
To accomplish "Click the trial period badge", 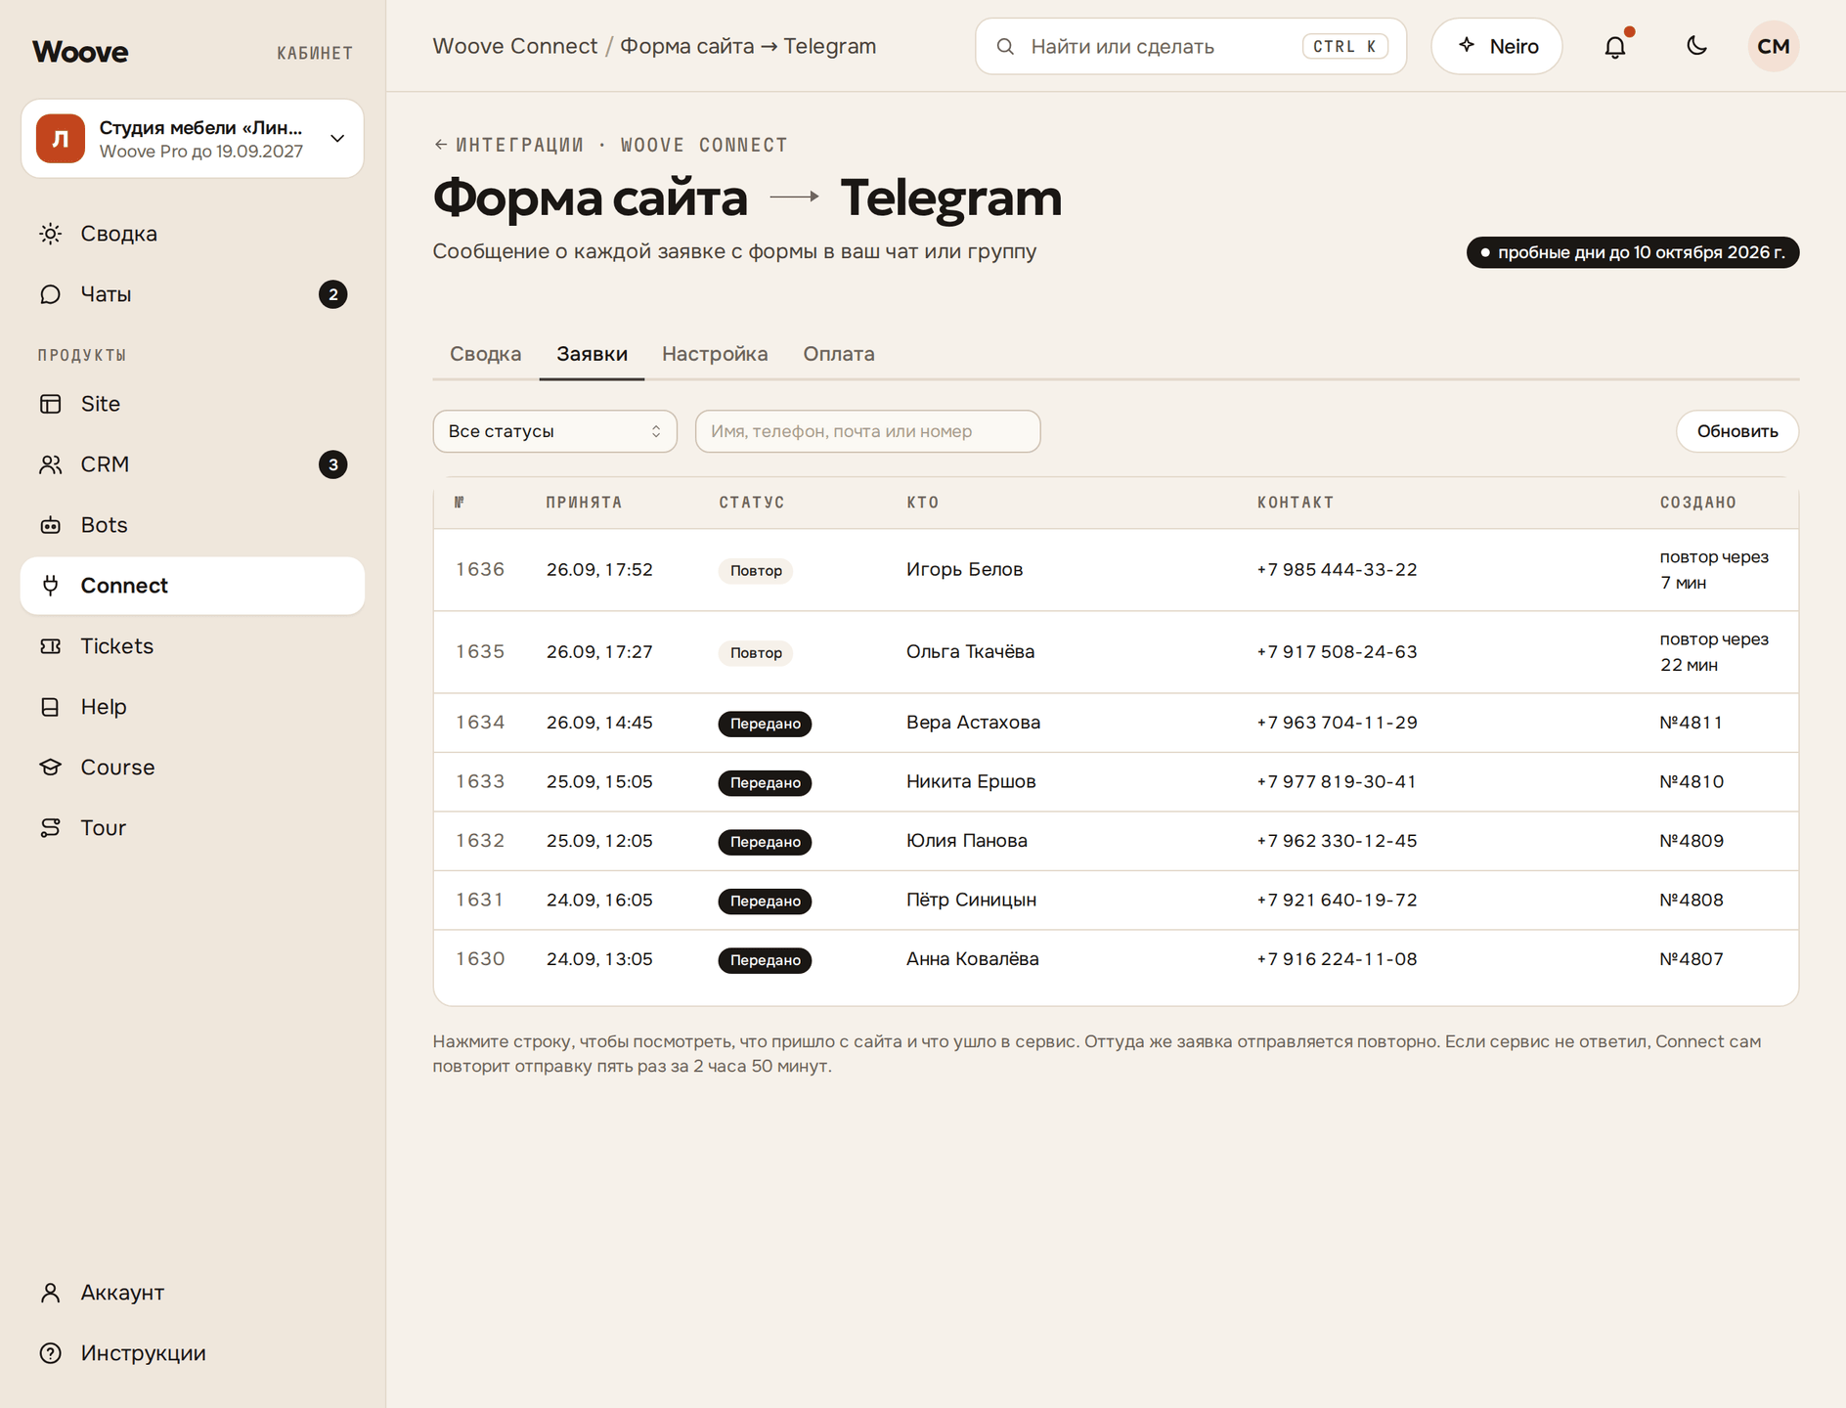I will click(1633, 252).
